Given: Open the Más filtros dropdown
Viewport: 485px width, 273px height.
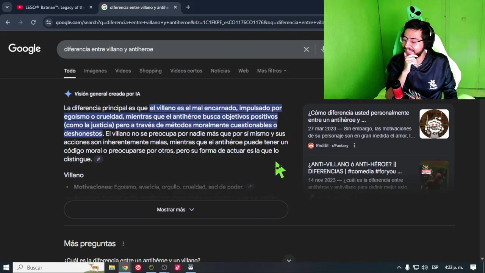Looking at the screenshot, I should coord(272,71).
